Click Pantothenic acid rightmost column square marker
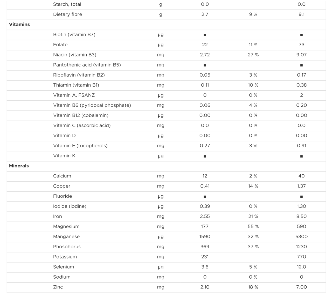 point(301,65)
